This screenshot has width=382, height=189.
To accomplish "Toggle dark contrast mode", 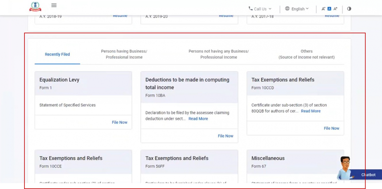I will pos(349,9).
